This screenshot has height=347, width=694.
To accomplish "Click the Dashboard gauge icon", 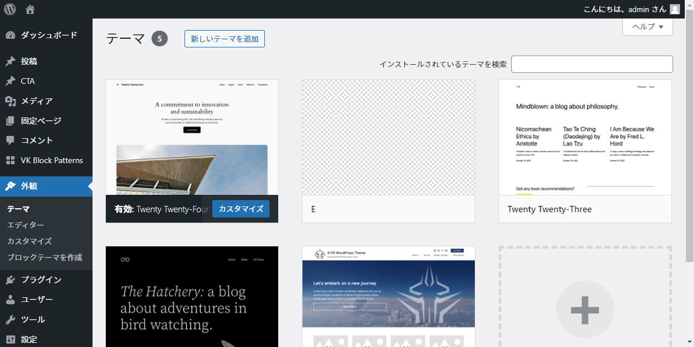I will pyautogui.click(x=10, y=35).
